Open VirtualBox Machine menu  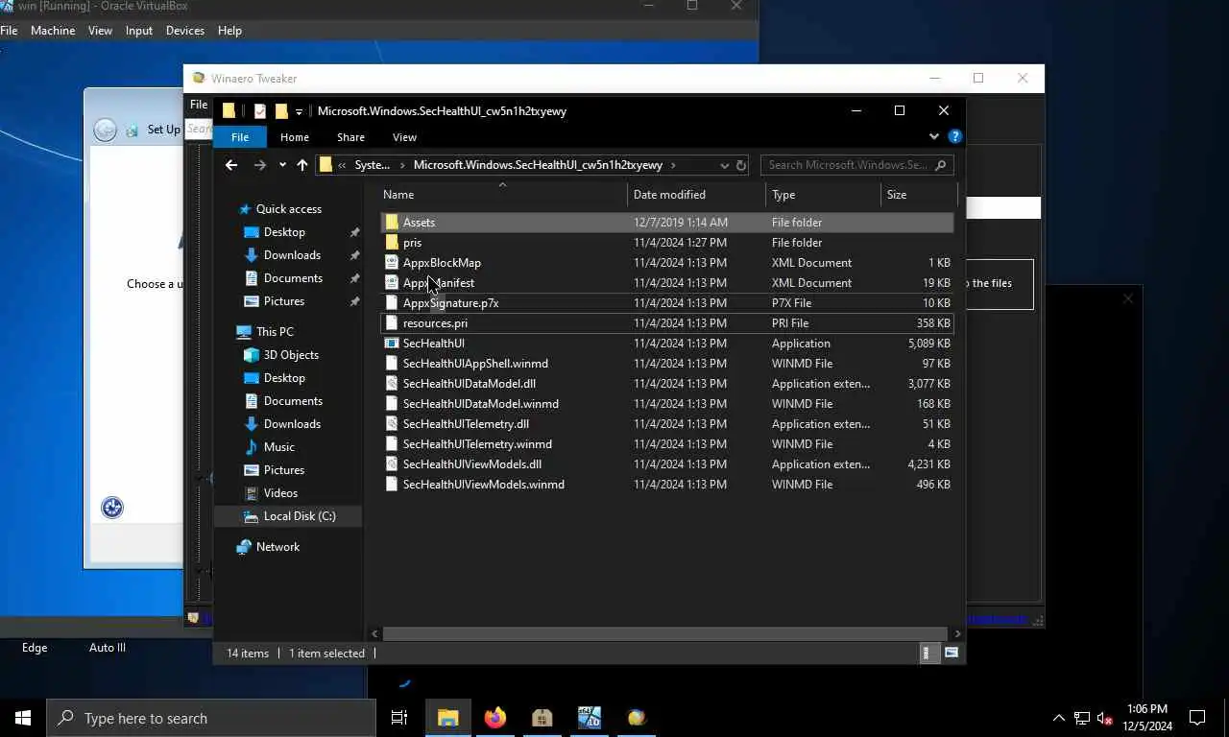pyautogui.click(x=53, y=31)
